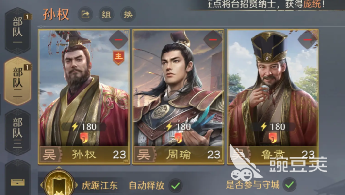Open the 部队三 tab
The image size is (345, 195).
(17, 132)
